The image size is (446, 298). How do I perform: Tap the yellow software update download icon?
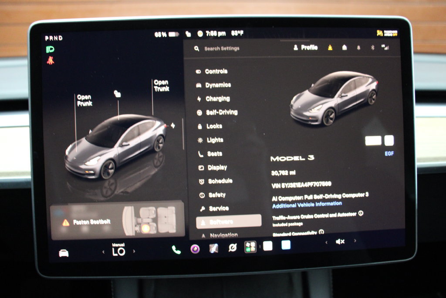(330, 48)
